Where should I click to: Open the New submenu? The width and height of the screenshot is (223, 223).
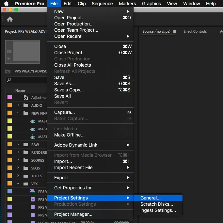point(90,11)
